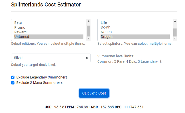The height and width of the screenshot is (113, 185).
Task: Click the Silver dropdown arrow icon
Action: (87, 58)
